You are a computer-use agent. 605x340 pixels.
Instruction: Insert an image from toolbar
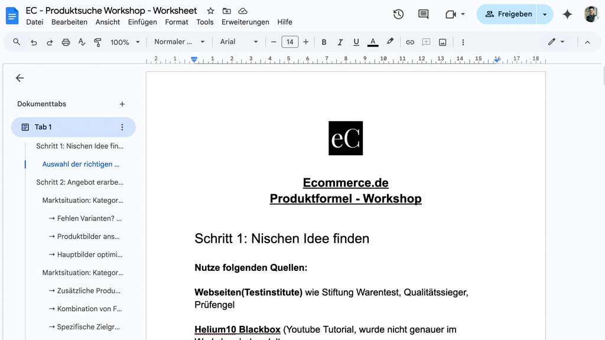pyautogui.click(x=442, y=42)
